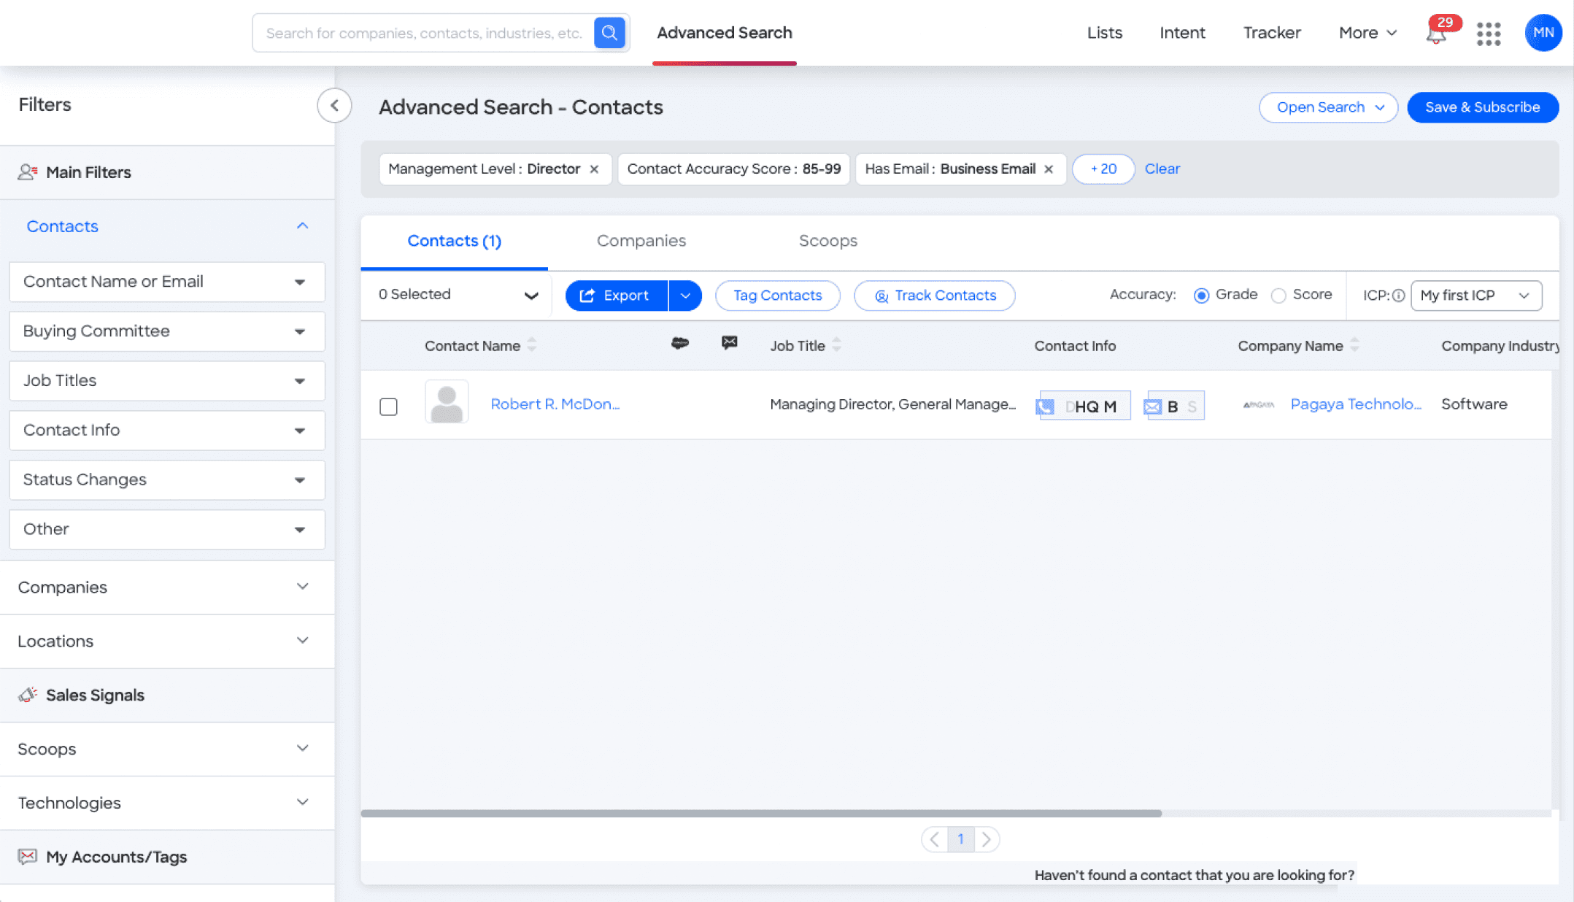Open the Intent menu item
The width and height of the screenshot is (1574, 902).
pos(1182,33)
